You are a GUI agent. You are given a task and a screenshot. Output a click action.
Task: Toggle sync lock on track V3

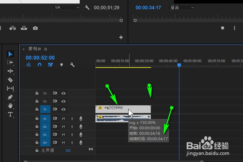55,93
